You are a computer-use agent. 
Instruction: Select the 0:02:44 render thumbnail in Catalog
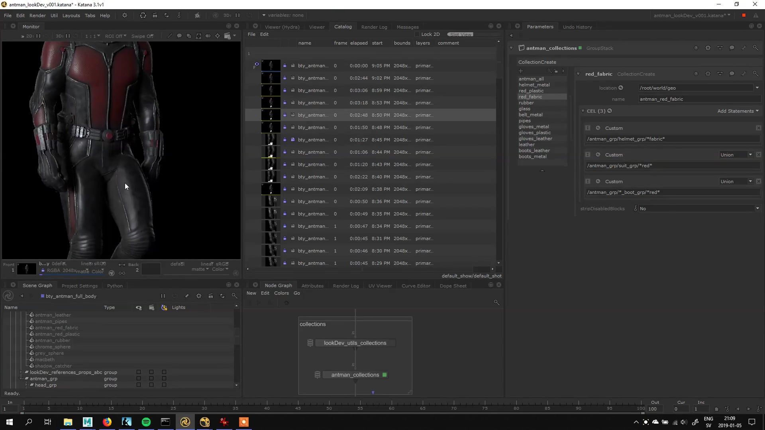point(271,78)
